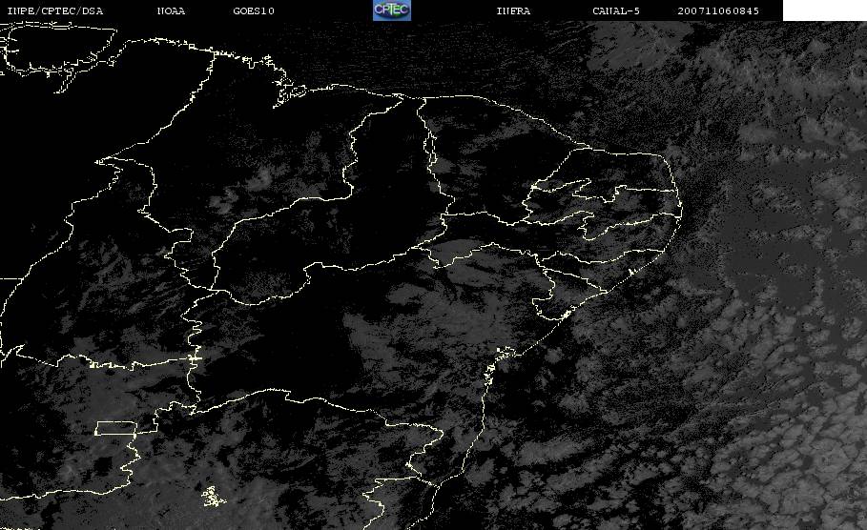The image size is (867, 530).
Task: Click the CANAL-5 channel label
Action: [616, 11]
